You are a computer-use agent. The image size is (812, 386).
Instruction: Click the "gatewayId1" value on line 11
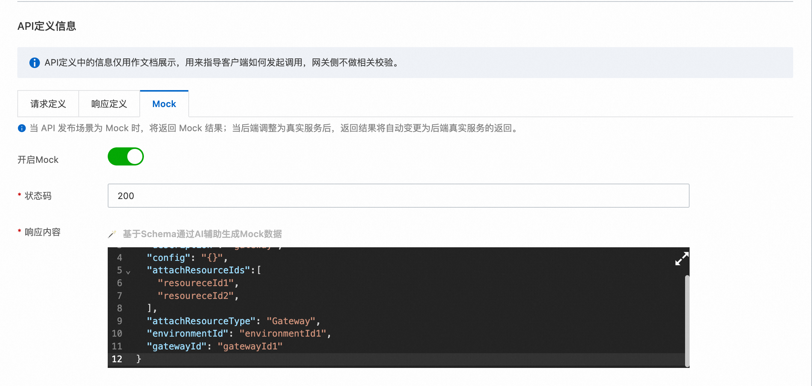250,346
